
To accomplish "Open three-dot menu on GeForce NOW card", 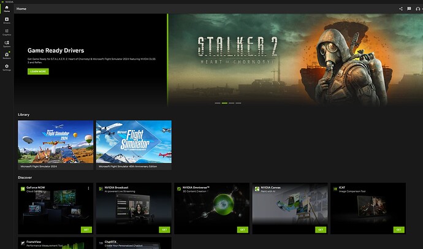I will point(88,188).
